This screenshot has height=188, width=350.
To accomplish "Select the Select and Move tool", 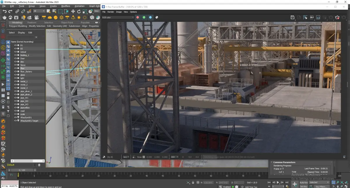I will click(73, 11).
